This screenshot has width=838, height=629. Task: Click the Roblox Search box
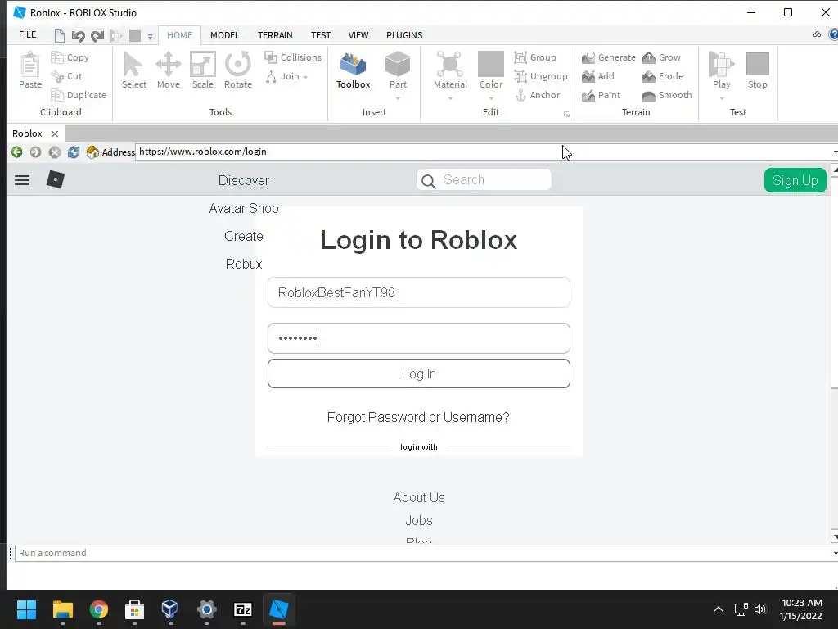(x=484, y=179)
